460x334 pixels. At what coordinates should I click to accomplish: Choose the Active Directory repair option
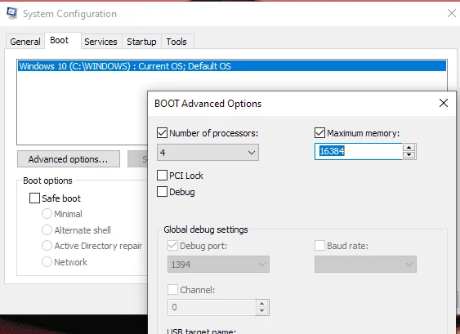coord(47,246)
